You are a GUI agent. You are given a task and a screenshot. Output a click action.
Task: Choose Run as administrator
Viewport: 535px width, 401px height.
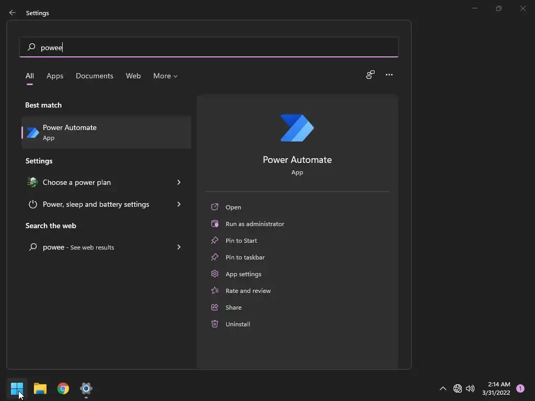click(254, 223)
